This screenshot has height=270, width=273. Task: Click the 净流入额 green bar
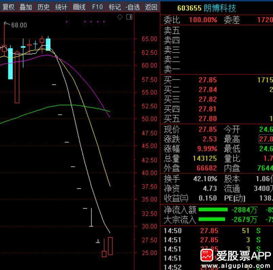click(x=213, y=210)
